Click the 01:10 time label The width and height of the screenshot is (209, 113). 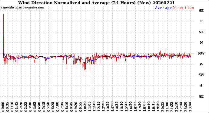tap(12, 107)
